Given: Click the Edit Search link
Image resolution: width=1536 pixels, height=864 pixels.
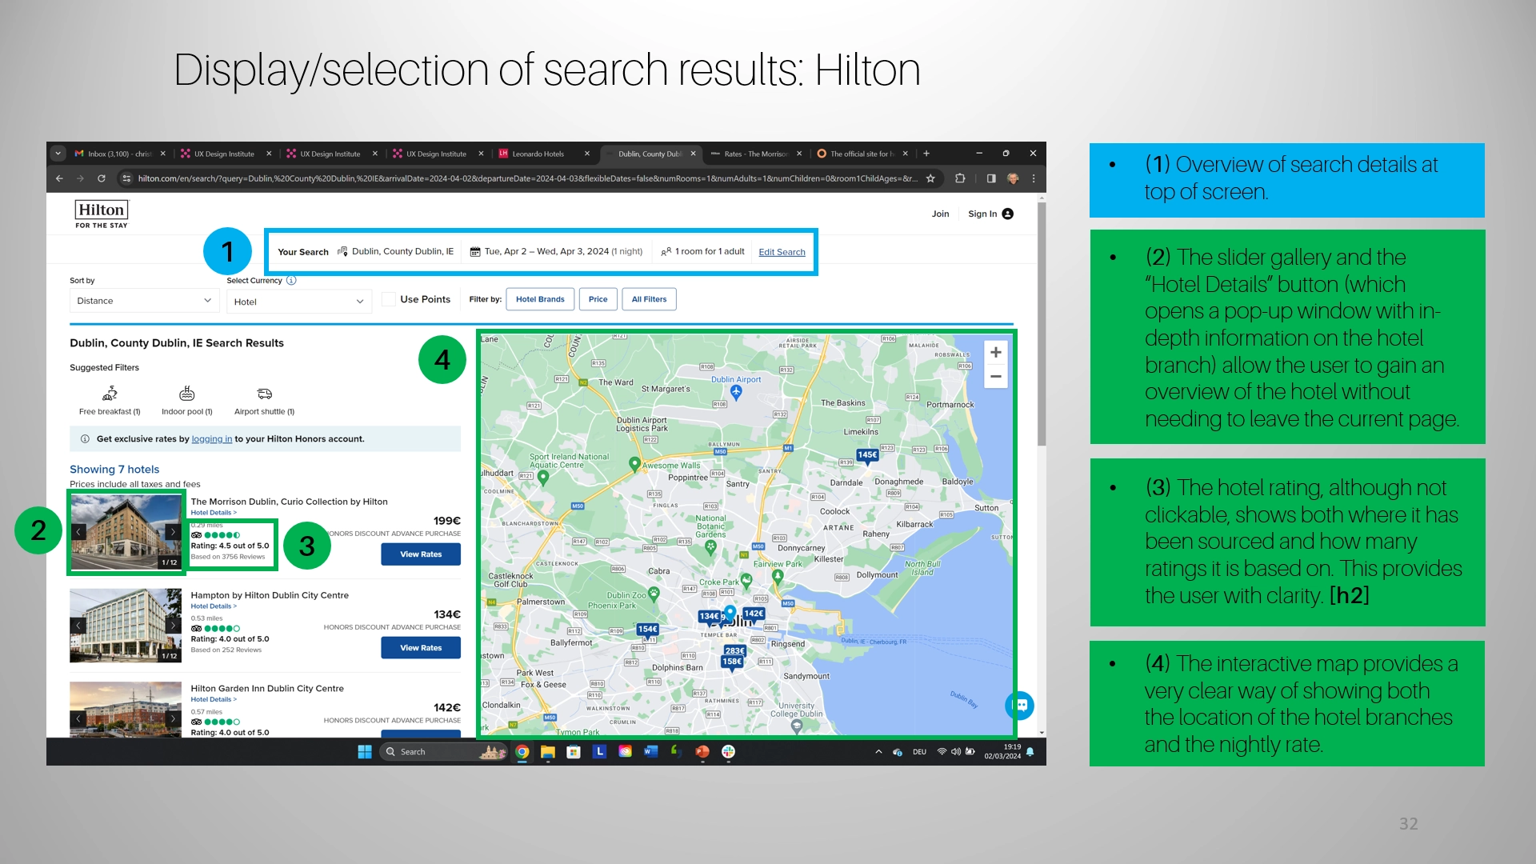Looking at the screenshot, I should coord(782,252).
